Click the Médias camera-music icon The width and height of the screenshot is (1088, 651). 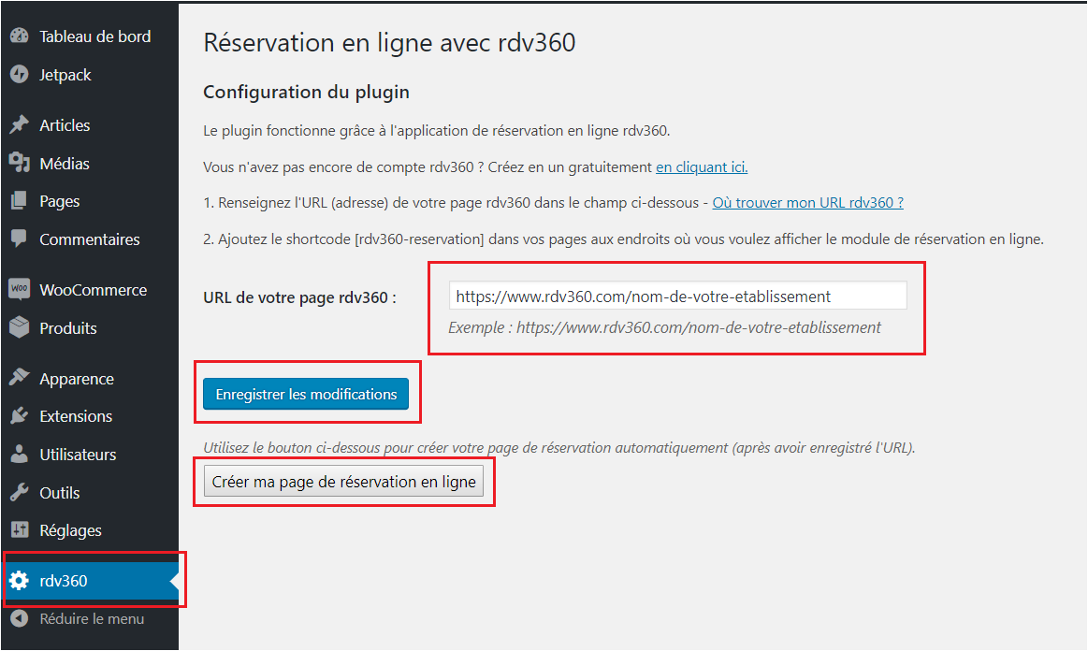click(20, 163)
